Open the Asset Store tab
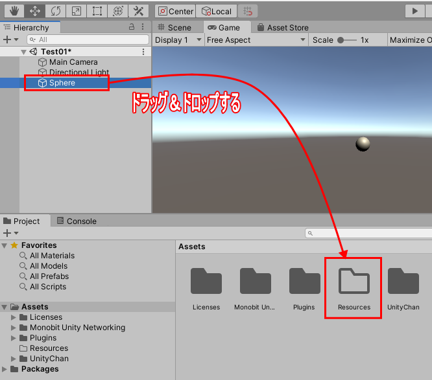Screen dimensions: 432x380 click(x=283, y=27)
